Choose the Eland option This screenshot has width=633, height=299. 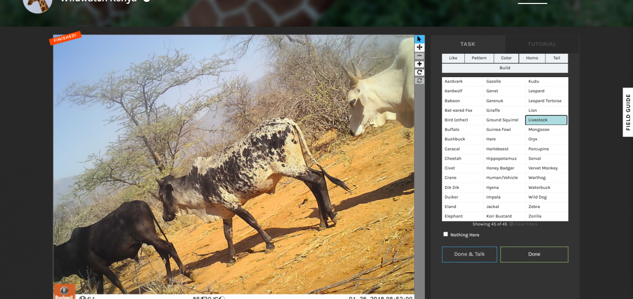coord(462,207)
